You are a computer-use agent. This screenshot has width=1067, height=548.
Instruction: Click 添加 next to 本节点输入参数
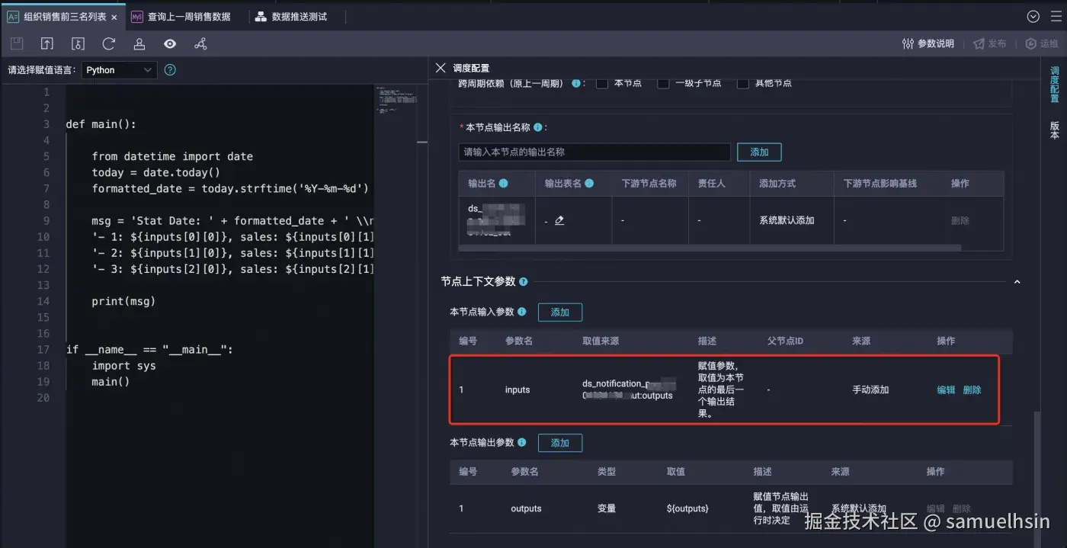tap(560, 312)
